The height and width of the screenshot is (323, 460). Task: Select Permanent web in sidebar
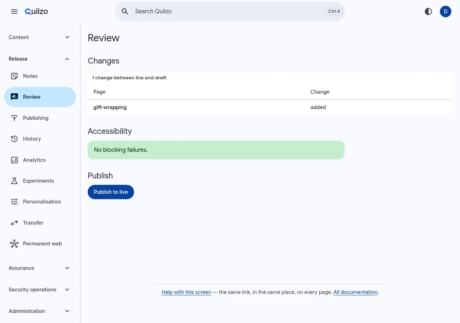point(40,244)
